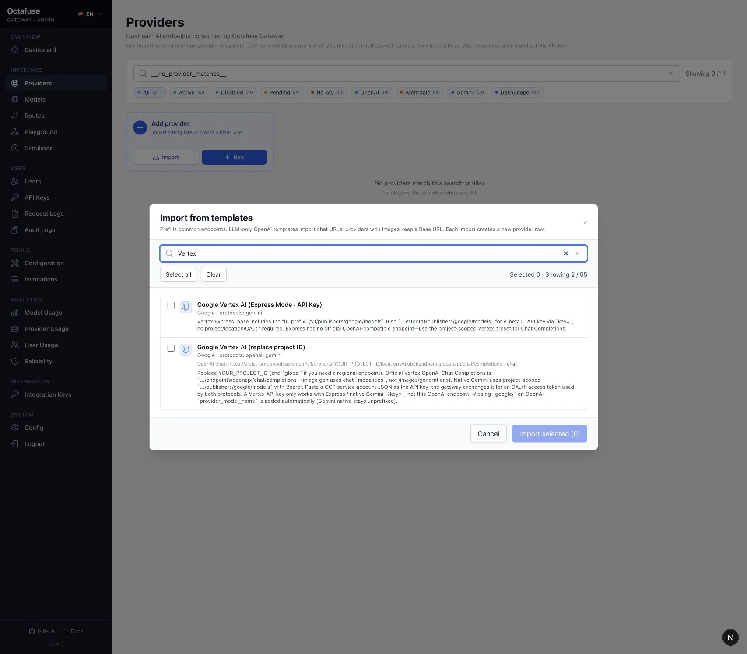Screen dimensions: 747x654
Task: Open Request Logs from the sidebar menu
Action: coord(56,214)
